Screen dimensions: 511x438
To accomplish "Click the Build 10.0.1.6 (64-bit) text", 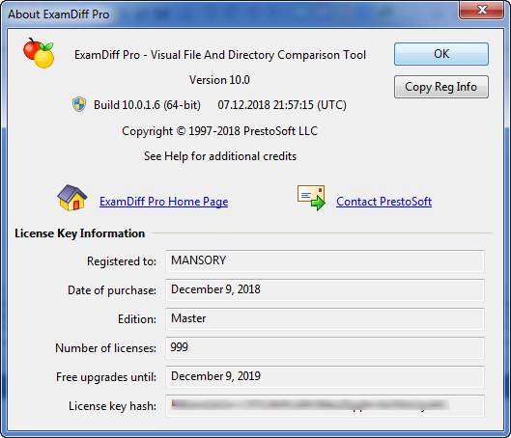I will pos(147,105).
